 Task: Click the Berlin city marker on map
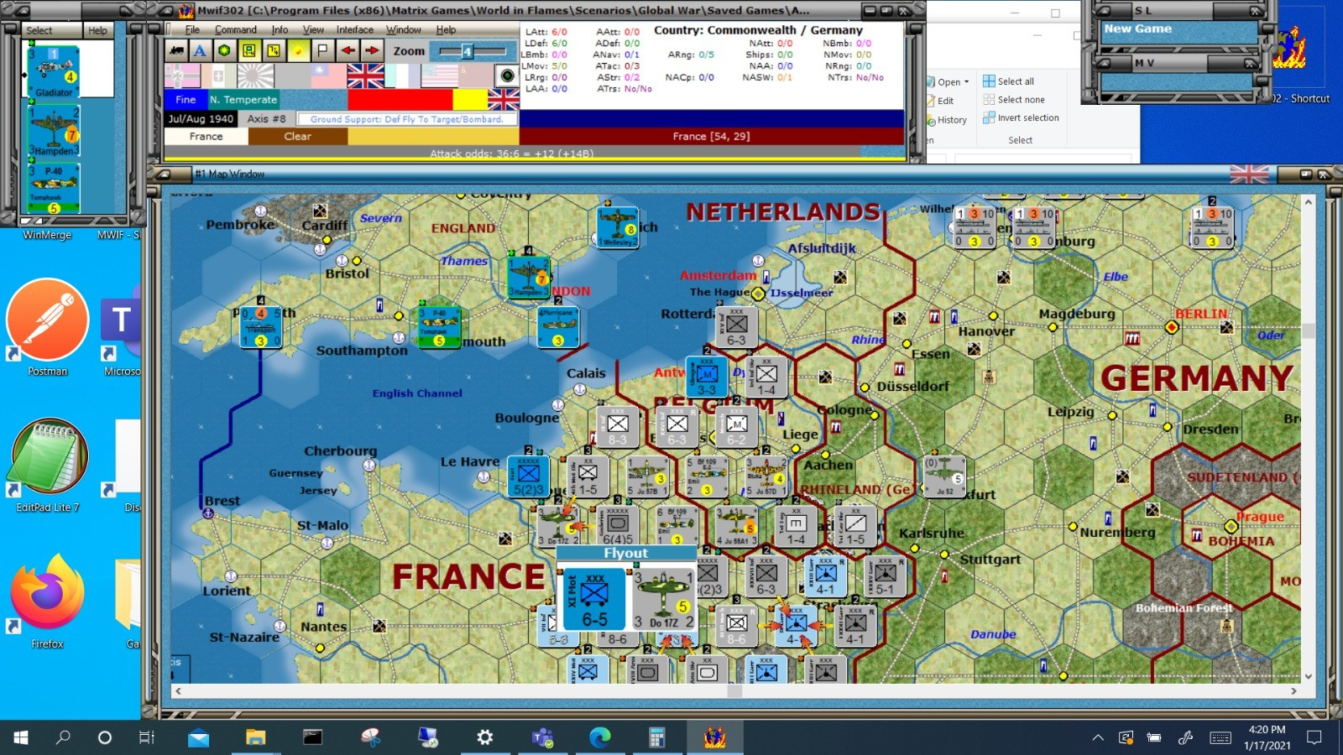pyautogui.click(x=1172, y=327)
